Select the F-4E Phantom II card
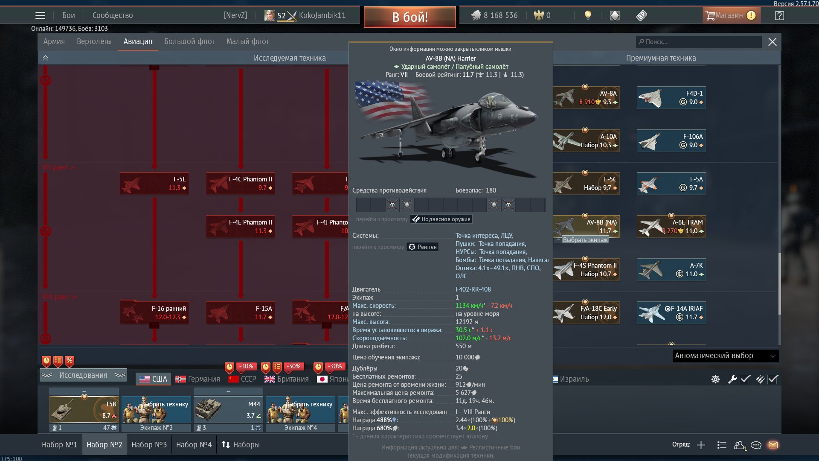The height and width of the screenshot is (461, 819). [x=241, y=227]
